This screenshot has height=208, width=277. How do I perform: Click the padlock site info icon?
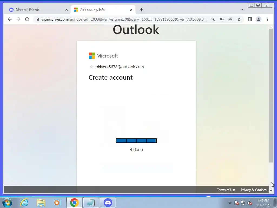pos(38,19)
